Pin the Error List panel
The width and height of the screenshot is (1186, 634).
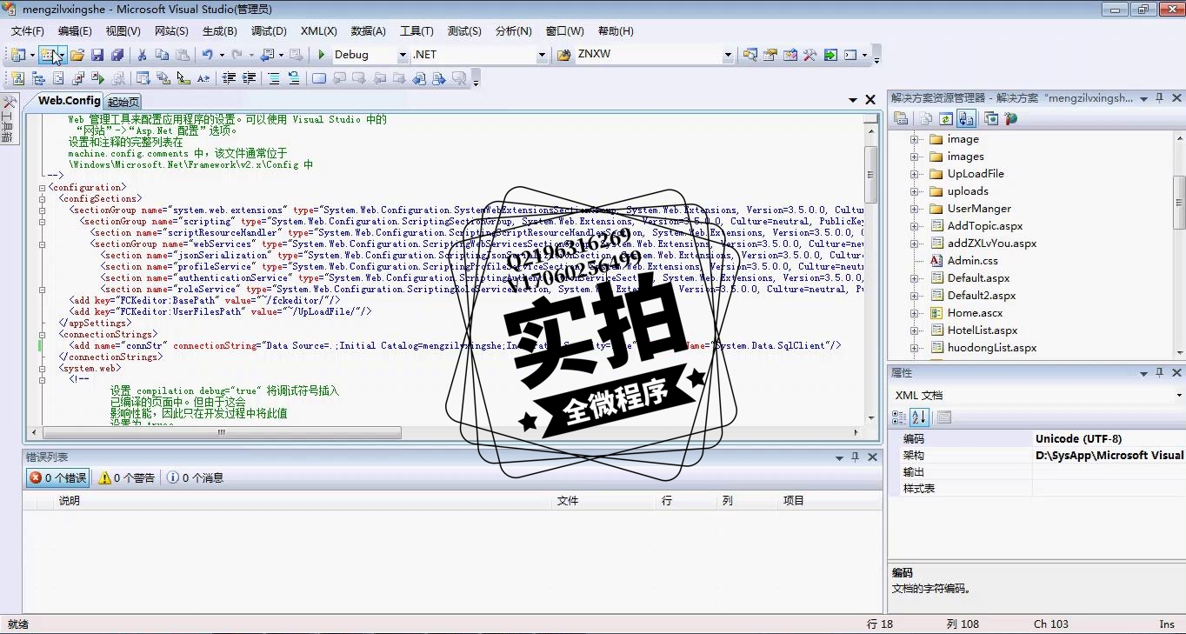tap(855, 457)
